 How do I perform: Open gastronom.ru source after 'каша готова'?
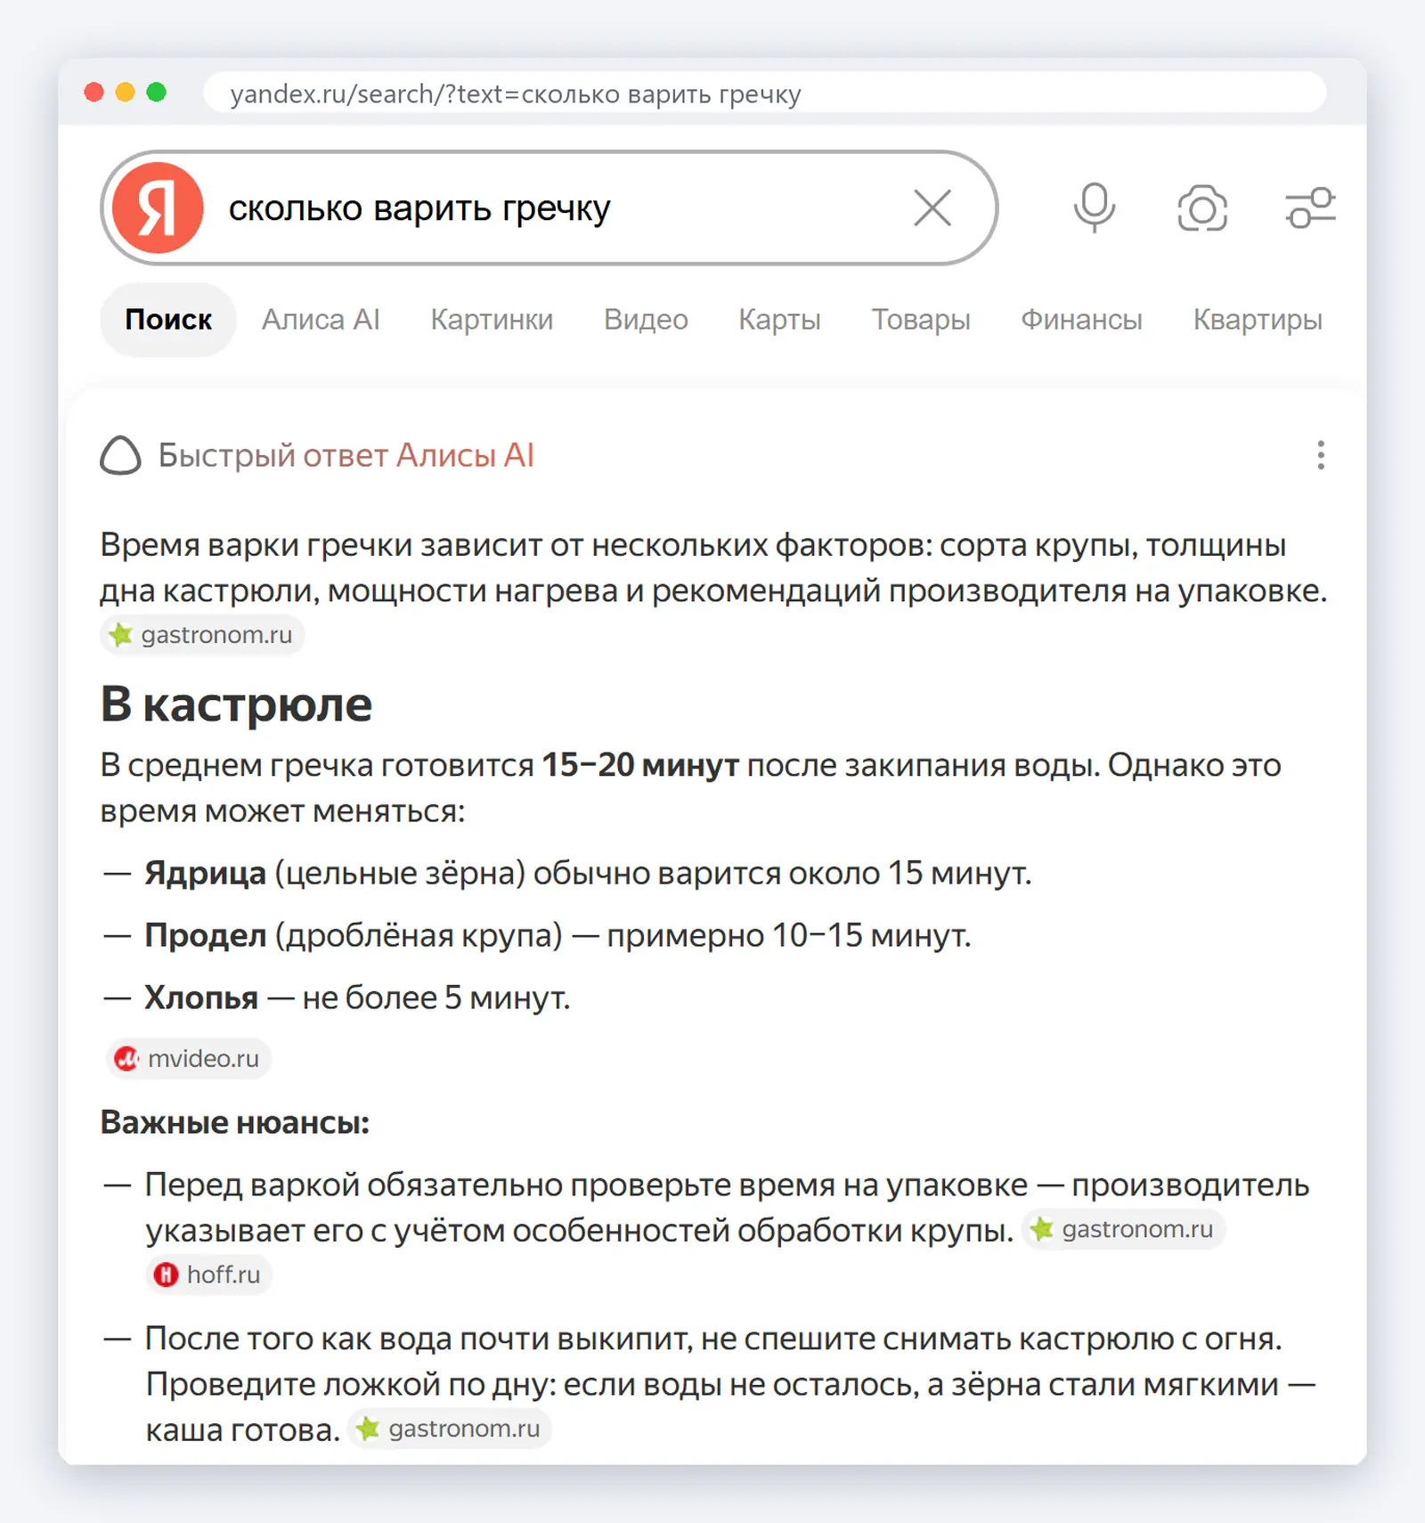tap(450, 1429)
